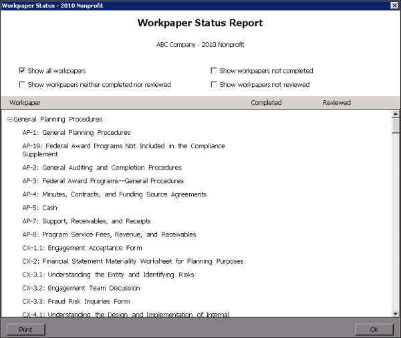Screen dimensions: 401x338
Task: Click the scrollbar down arrow
Action: 395,313
